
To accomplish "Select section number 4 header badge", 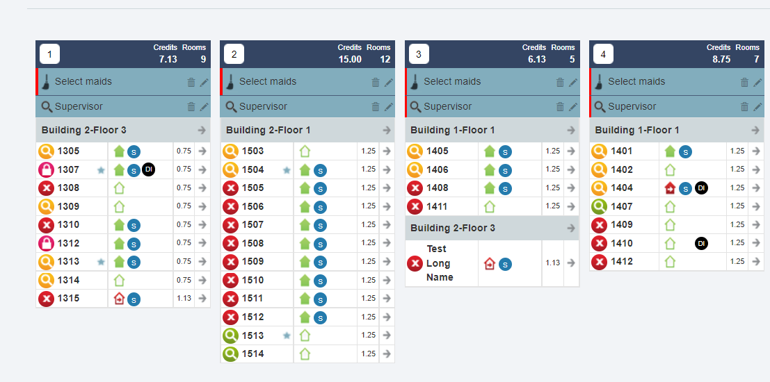I will 603,53.
